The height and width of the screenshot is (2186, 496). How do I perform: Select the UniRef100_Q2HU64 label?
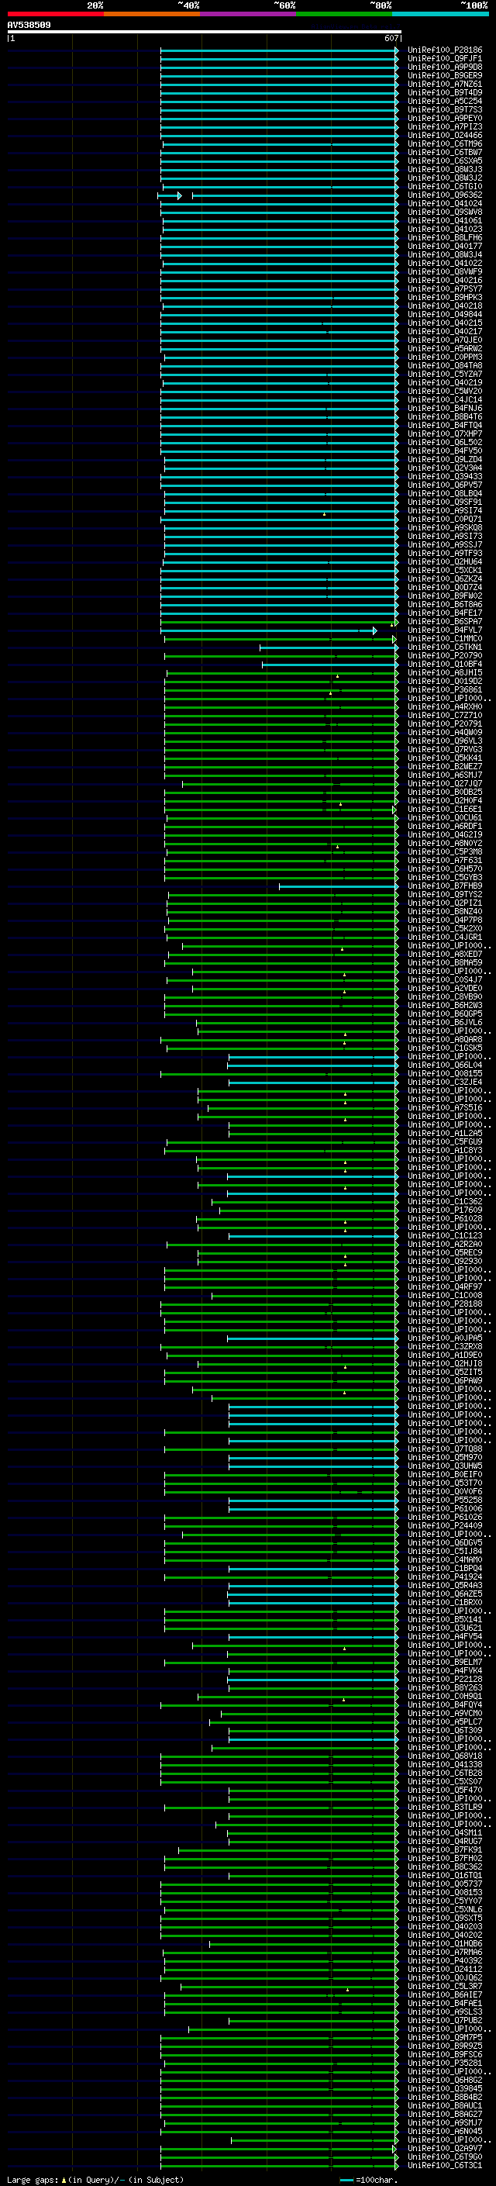click(445, 561)
